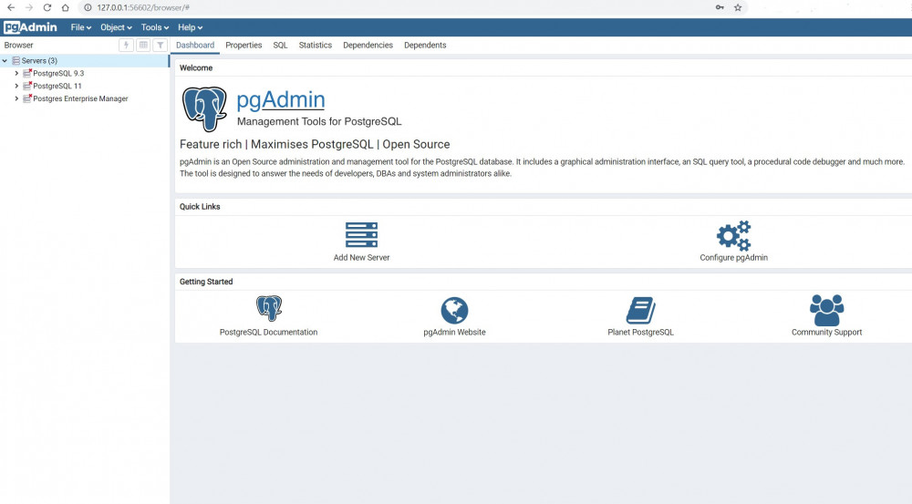Viewport: 912px width, 504px height.
Task: Click the View Data table icon in Browser panel
Action: (x=143, y=45)
